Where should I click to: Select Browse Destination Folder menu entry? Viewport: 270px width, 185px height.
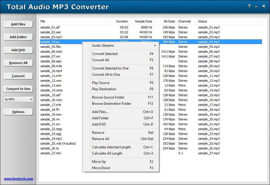(x=124, y=103)
